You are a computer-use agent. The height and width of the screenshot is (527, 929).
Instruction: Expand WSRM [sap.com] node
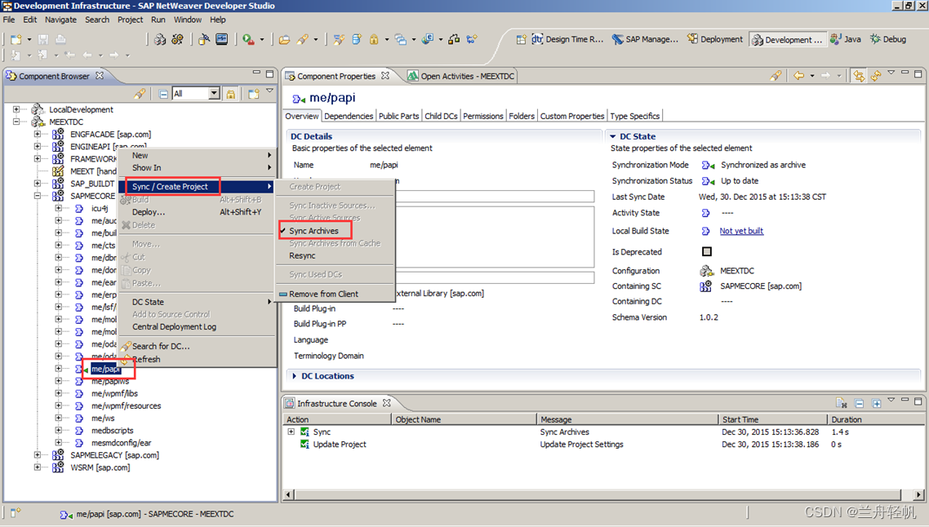click(x=38, y=467)
